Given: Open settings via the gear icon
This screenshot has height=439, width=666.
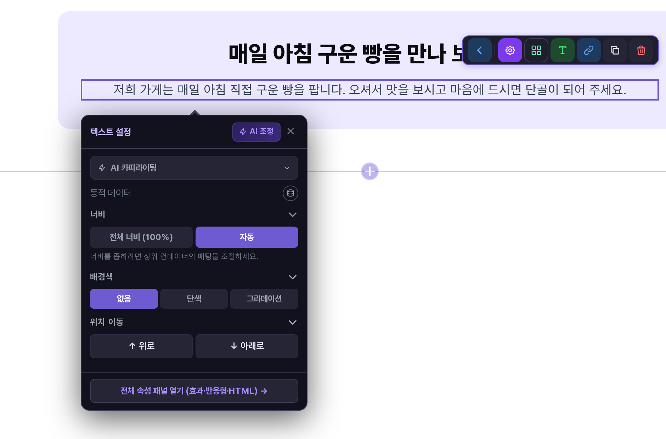Looking at the screenshot, I should click(x=510, y=50).
